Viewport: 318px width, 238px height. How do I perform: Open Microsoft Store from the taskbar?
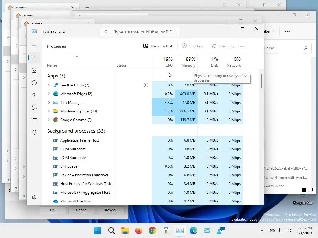coord(166,231)
